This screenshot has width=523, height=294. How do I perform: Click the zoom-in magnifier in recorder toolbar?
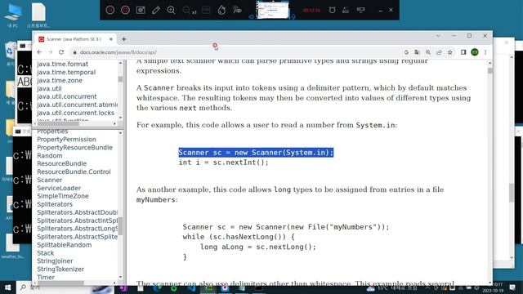click(171, 10)
